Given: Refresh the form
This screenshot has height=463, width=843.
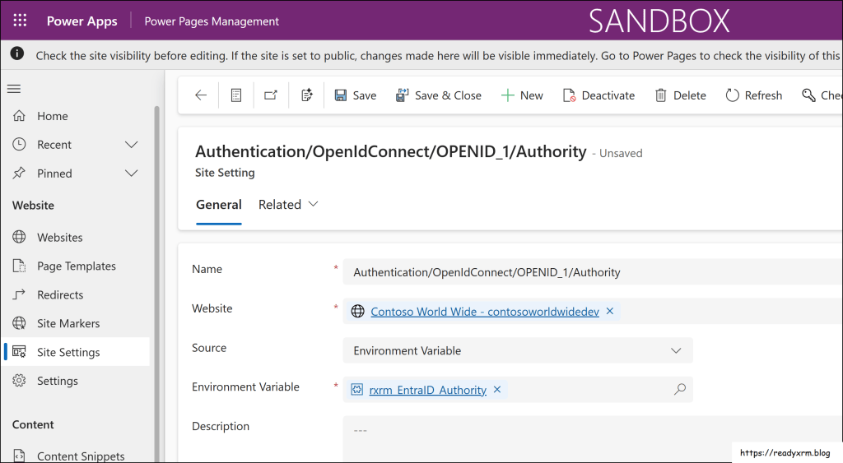Looking at the screenshot, I should pos(753,95).
